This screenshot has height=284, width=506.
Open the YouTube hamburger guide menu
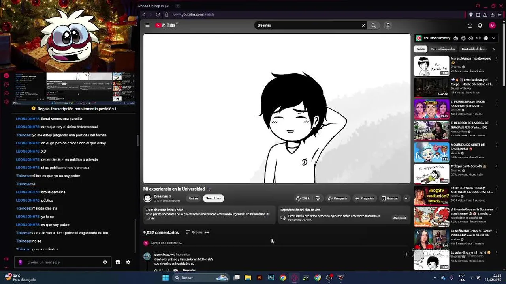(147, 25)
